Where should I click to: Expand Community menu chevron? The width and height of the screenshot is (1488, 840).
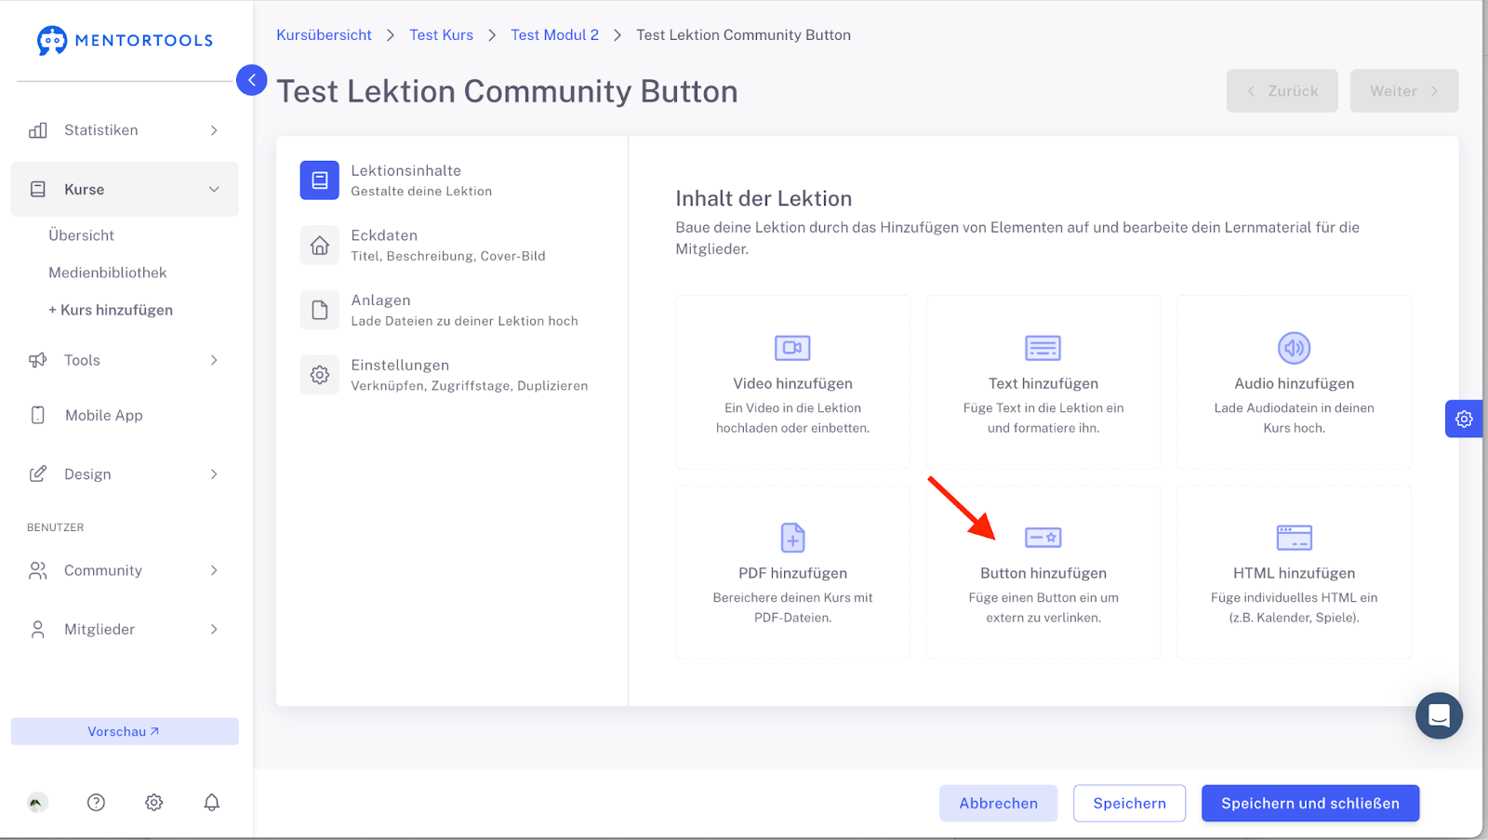click(214, 570)
